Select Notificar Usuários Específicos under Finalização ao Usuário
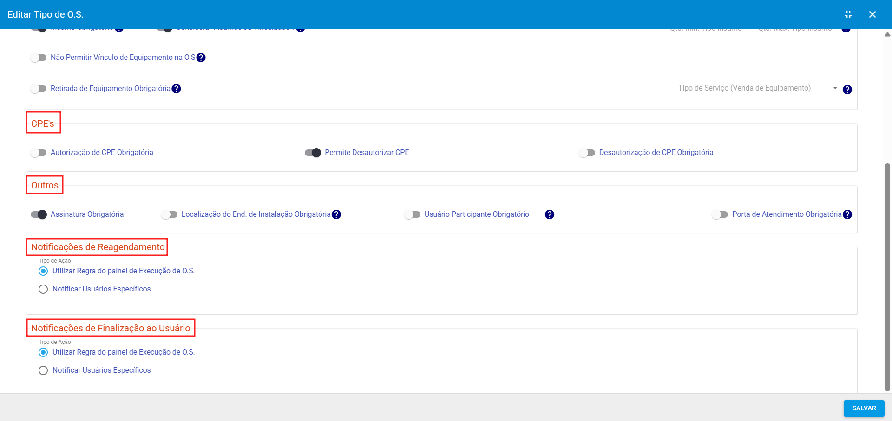 43,370
